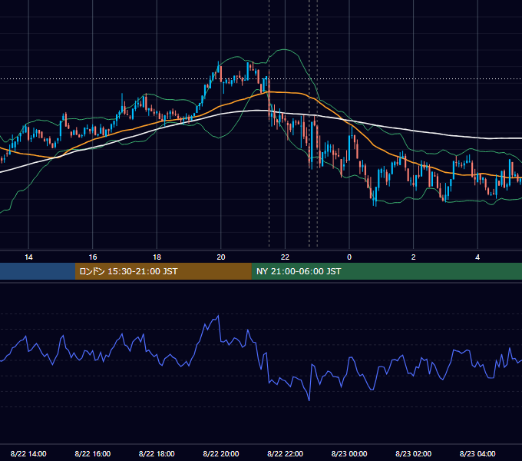Click hour label 4 on price chart axis
Image resolution: width=522 pixels, height=461 pixels.
pyautogui.click(x=477, y=257)
